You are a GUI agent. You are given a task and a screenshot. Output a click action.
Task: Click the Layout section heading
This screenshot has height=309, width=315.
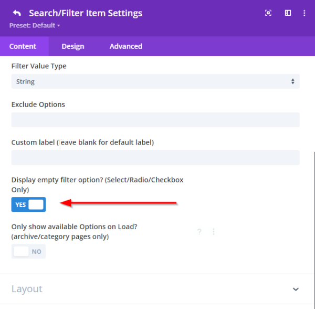(27, 289)
